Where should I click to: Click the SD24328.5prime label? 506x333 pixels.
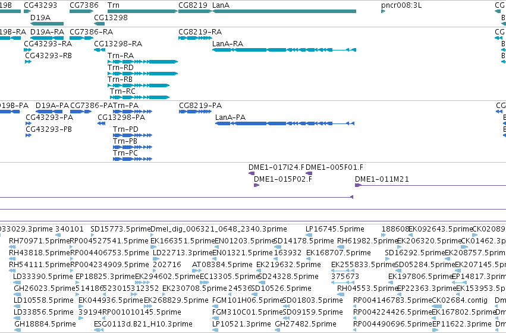tap(288, 277)
